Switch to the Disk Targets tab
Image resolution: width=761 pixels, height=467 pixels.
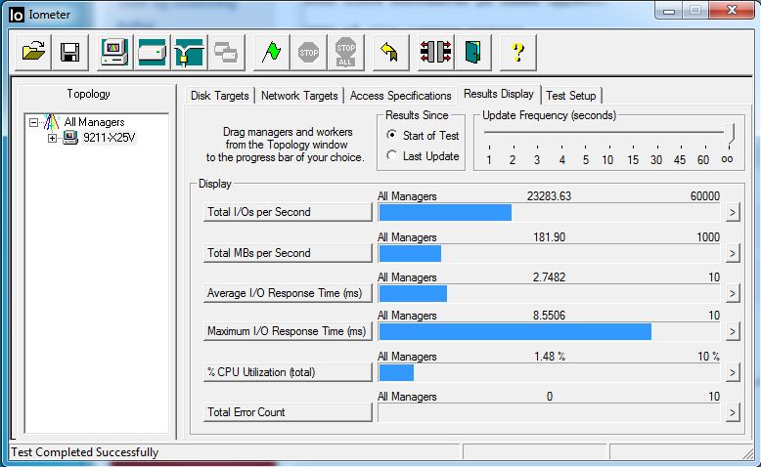coord(219,96)
